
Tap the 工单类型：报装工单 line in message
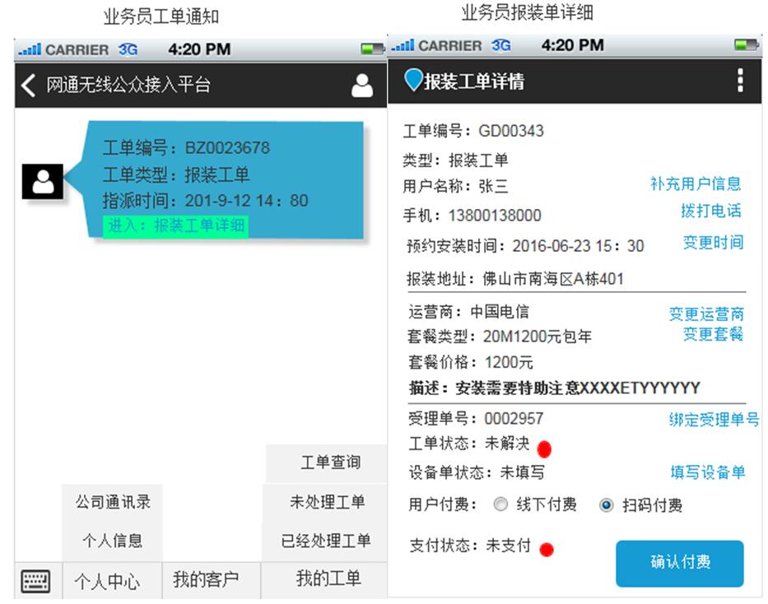pyautogui.click(x=176, y=174)
